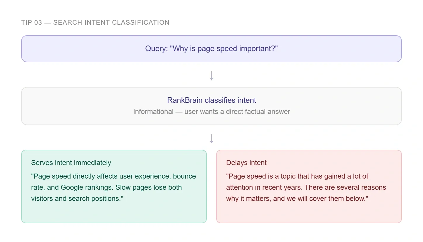This screenshot has height=242, width=423.
Task: Select the query text "Why is page speed important?"
Action: (x=224, y=48)
